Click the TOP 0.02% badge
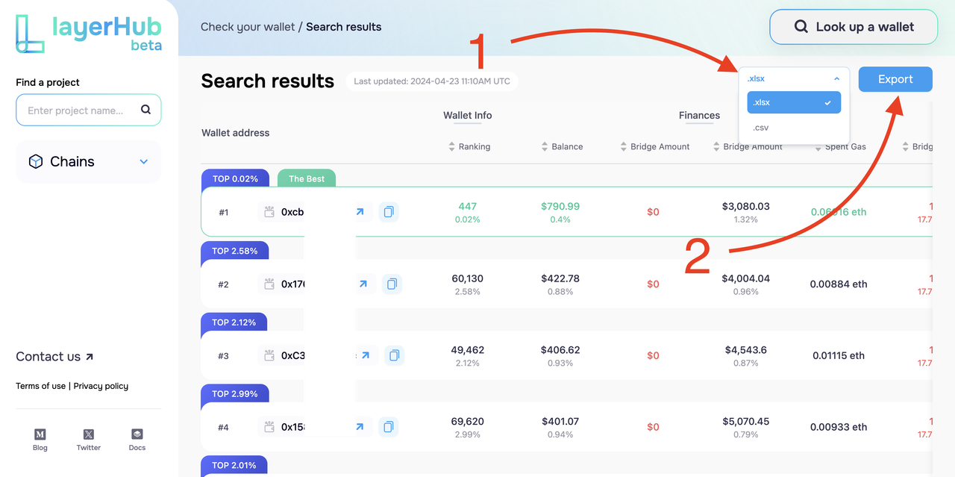 click(235, 179)
